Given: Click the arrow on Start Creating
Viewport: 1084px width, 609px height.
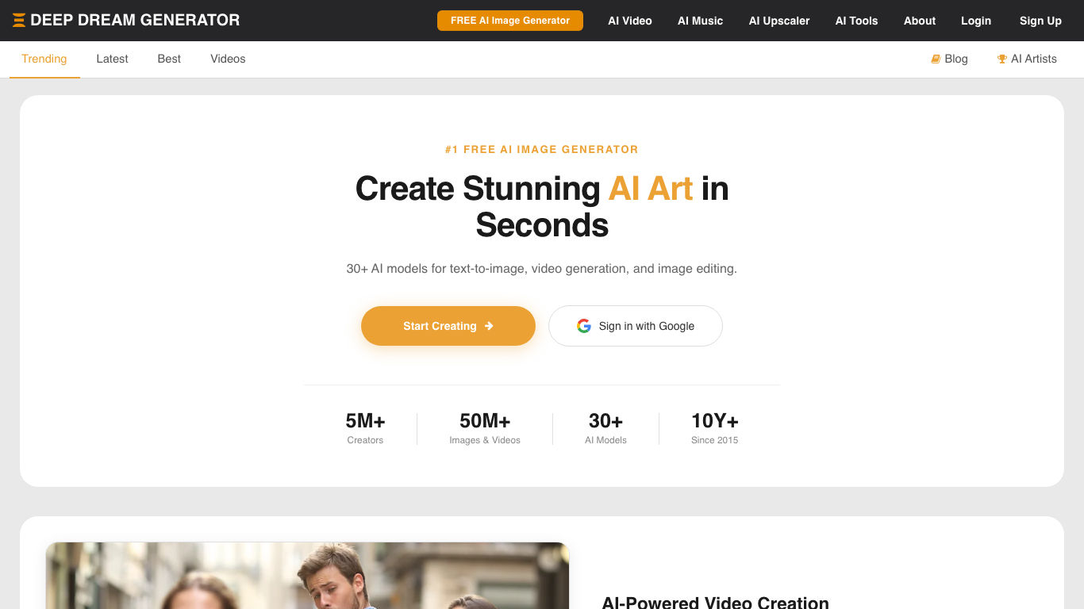Looking at the screenshot, I should click(x=489, y=326).
